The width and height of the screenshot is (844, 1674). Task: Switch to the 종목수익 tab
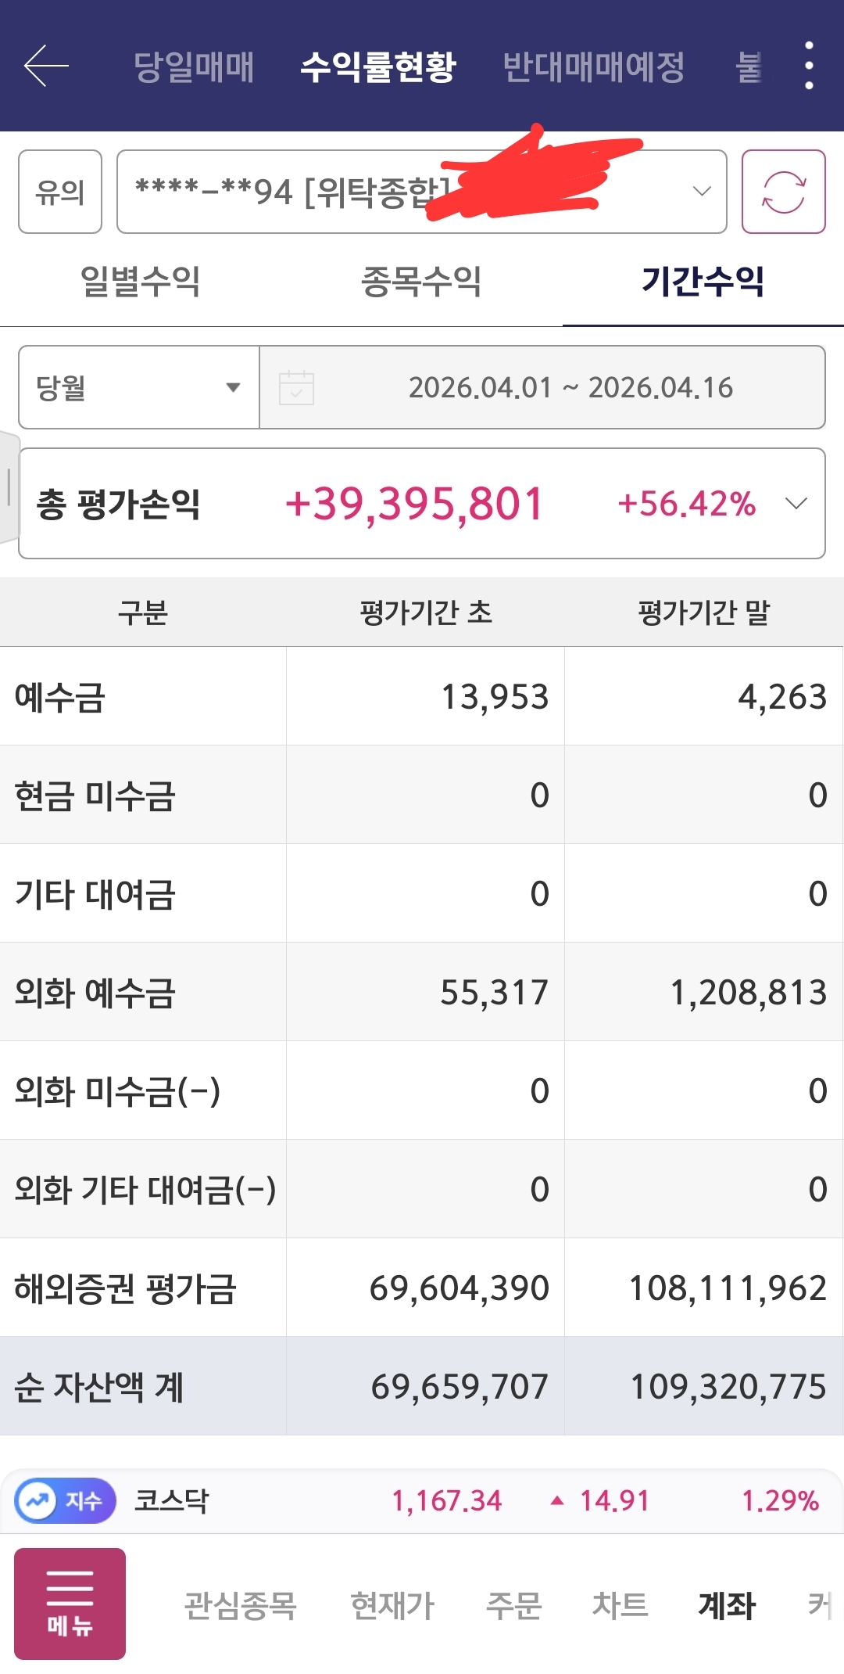click(x=421, y=282)
